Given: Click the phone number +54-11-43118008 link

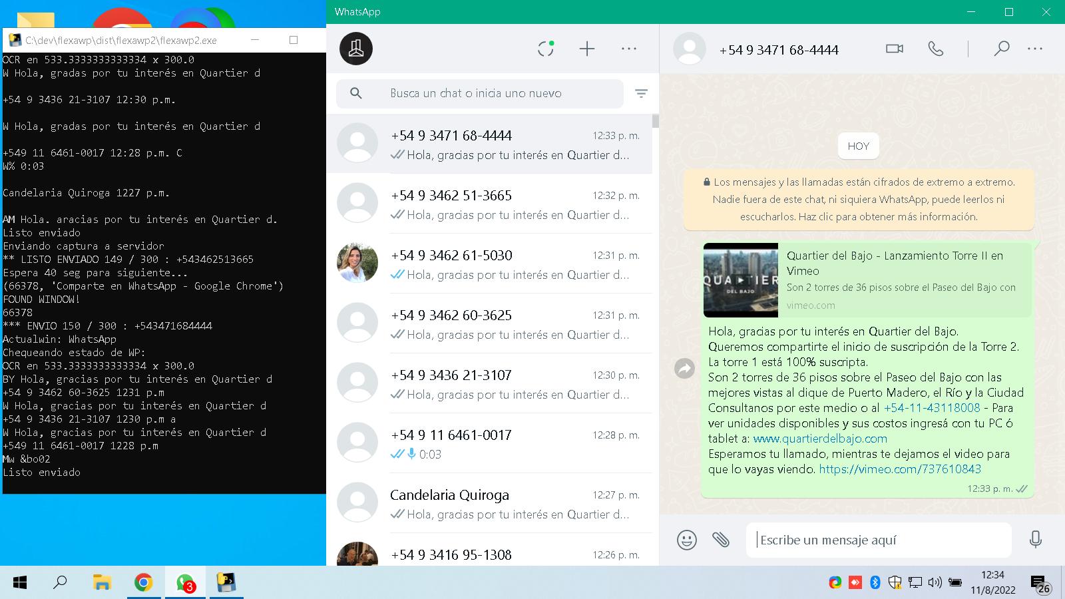Looking at the screenshot, I should pos(932,408).
